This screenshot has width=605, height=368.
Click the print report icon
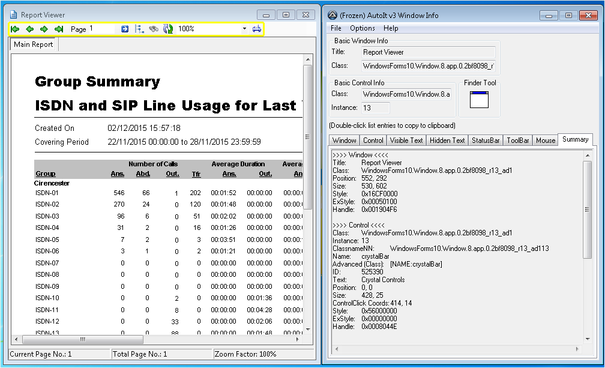[x=257, y=29]
